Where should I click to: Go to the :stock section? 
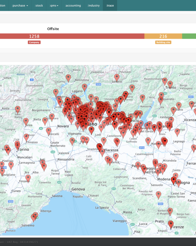click(x=39, y=5)
